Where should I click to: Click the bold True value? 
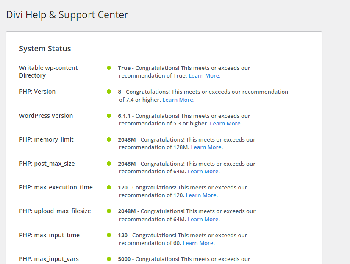click(x=124, y=68)
